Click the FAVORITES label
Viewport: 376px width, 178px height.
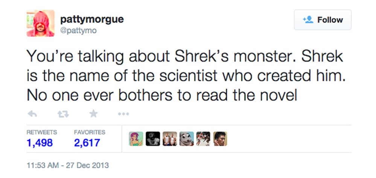click(x=90, y=132)
